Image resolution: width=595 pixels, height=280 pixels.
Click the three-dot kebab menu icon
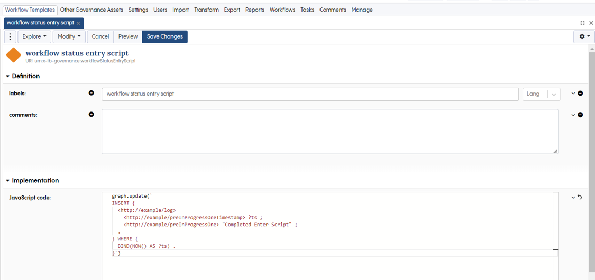[x=10, y=36]
